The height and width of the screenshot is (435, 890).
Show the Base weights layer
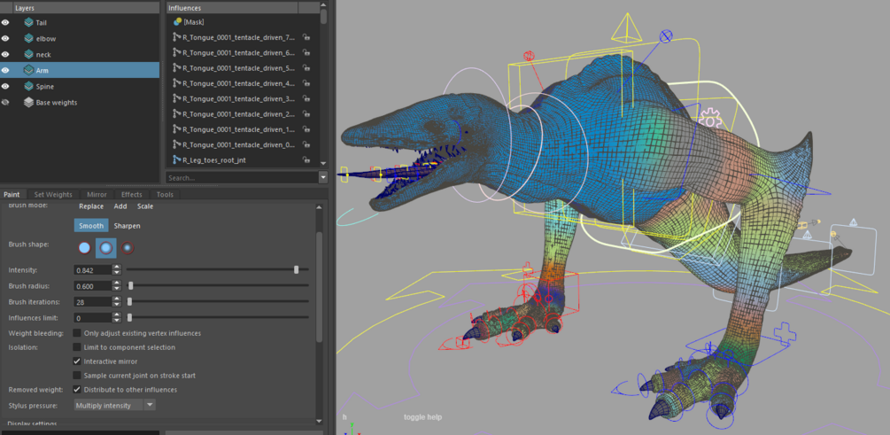pyautogui.click(x=6, y=103)
